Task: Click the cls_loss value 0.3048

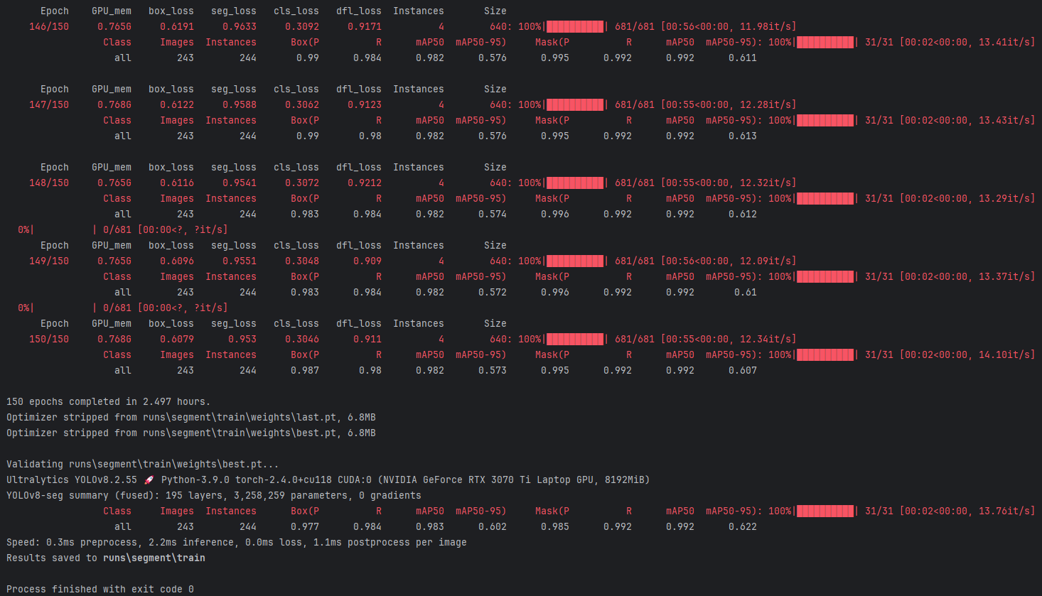Action: click(302, 261)
